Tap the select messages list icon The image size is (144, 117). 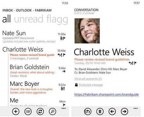coord(28,112)
